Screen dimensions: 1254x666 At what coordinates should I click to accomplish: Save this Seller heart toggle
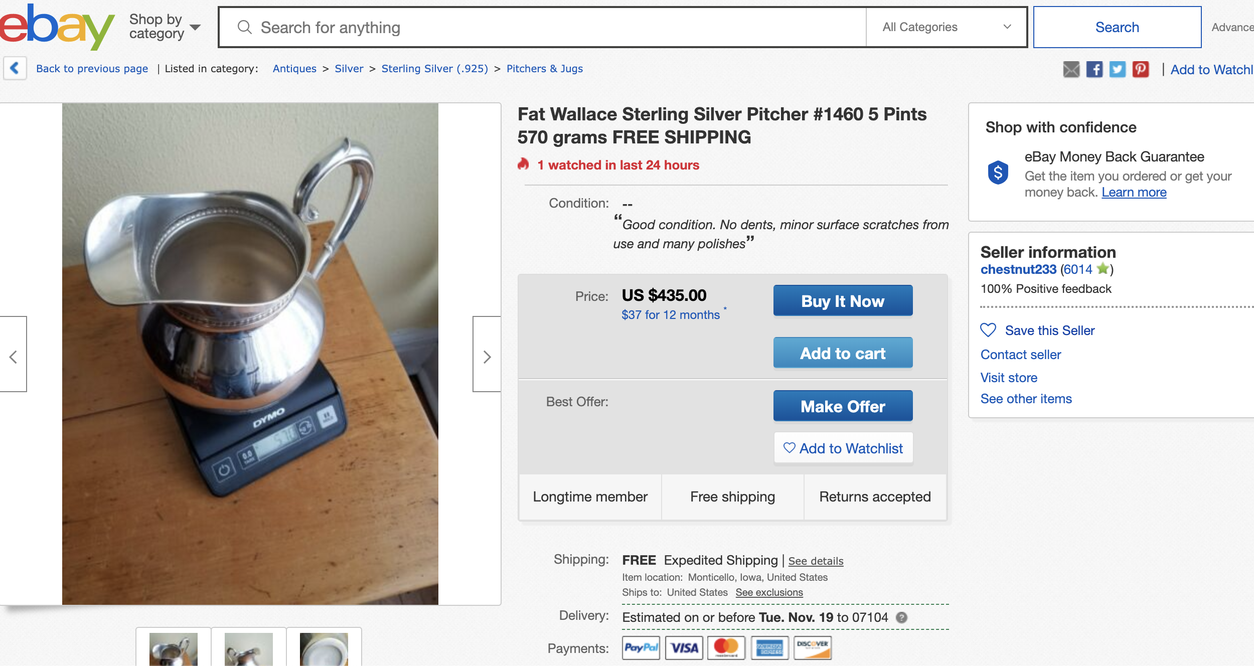988,330
